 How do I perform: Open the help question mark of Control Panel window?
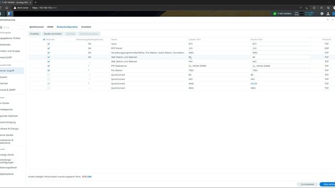point(328,20)
